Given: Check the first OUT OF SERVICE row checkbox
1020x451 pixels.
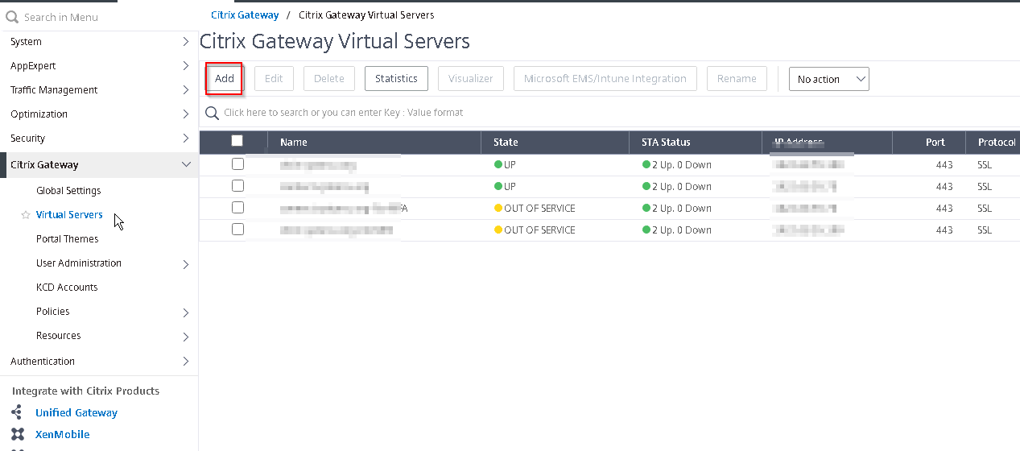Looking at the screenshot, I should (237, 207).
